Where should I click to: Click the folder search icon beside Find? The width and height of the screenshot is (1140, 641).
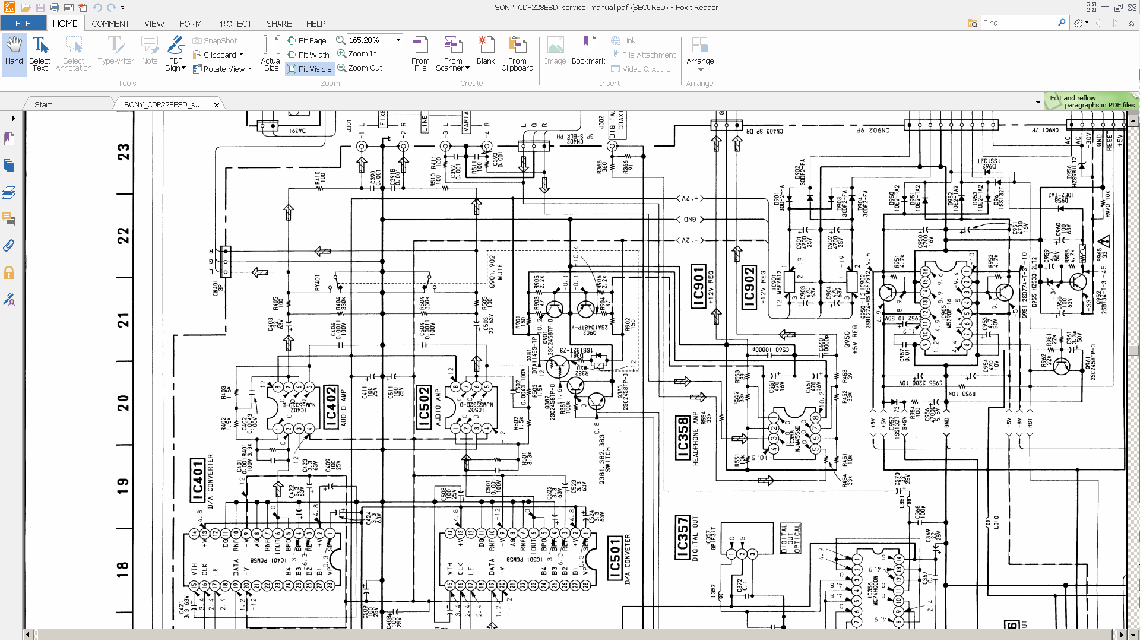point(973,23)
